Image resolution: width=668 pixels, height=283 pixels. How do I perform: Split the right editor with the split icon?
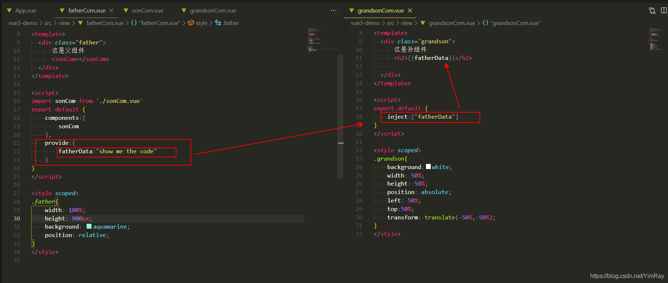click(x=664, y=11)
